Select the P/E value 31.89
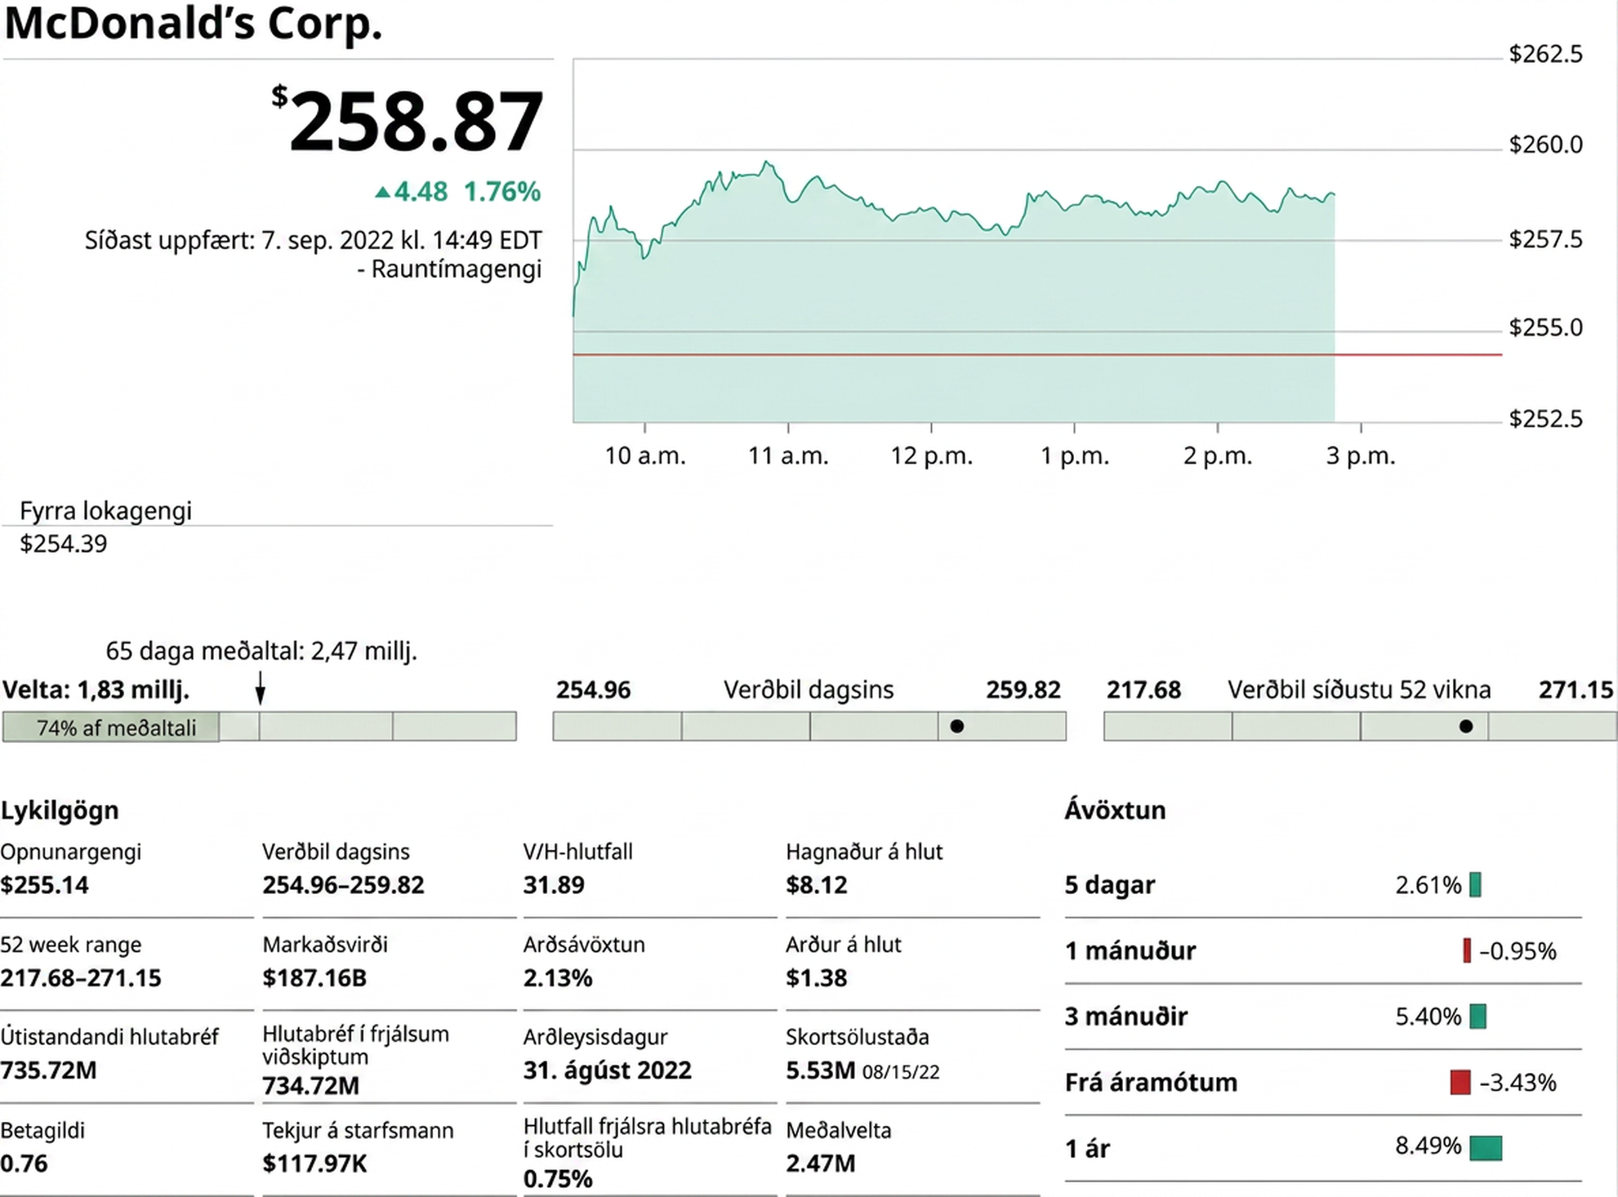 point(554,885)
